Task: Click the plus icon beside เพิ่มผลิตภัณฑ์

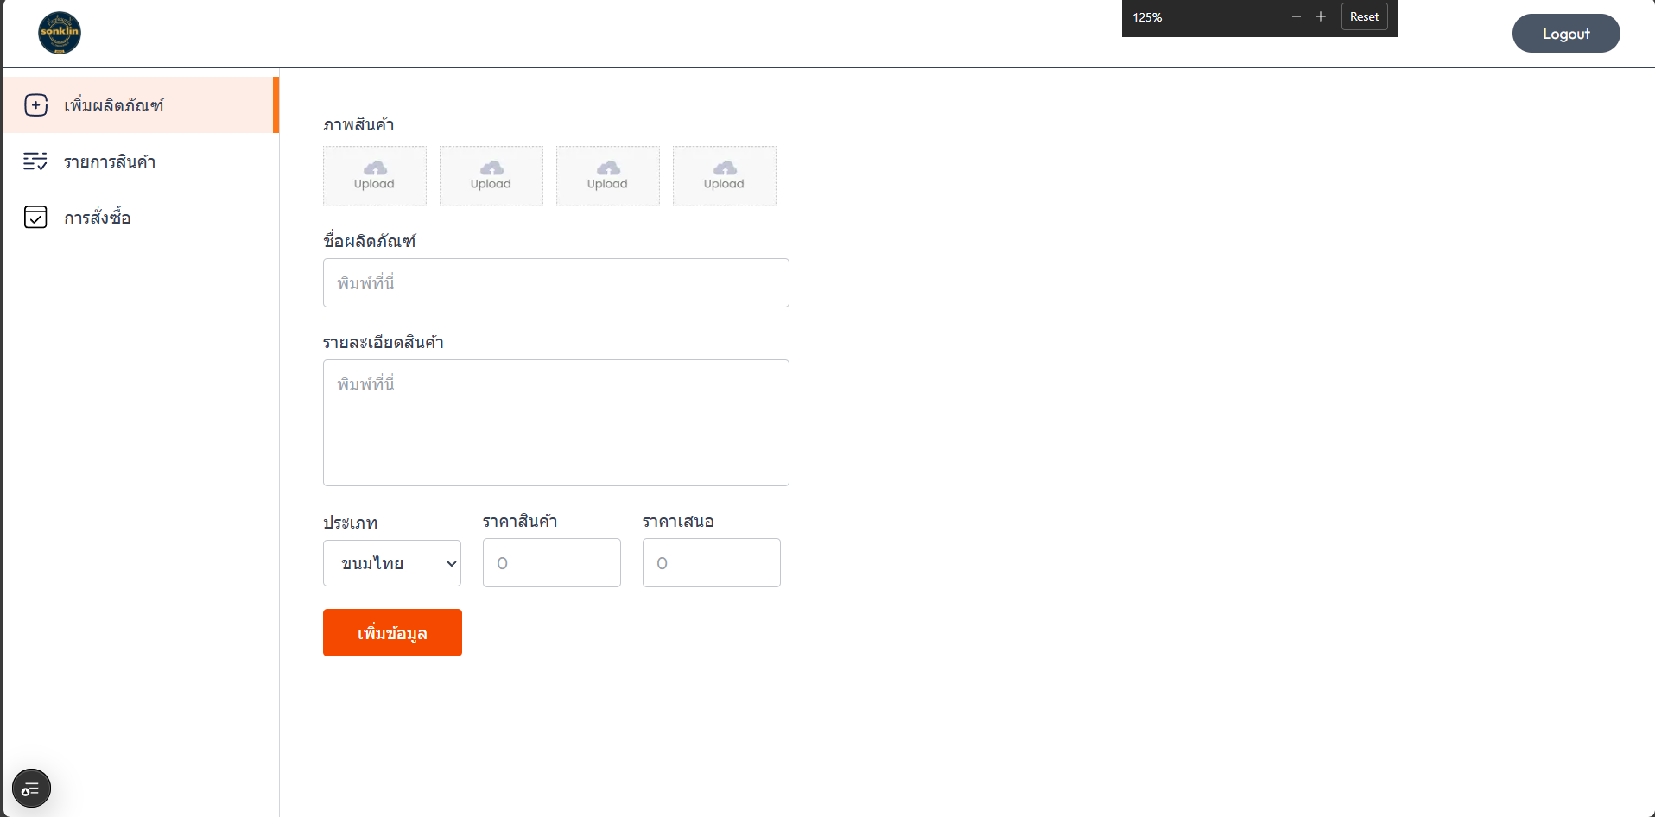Action: point(36,105)
